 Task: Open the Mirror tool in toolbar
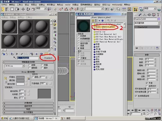(107, 9)
